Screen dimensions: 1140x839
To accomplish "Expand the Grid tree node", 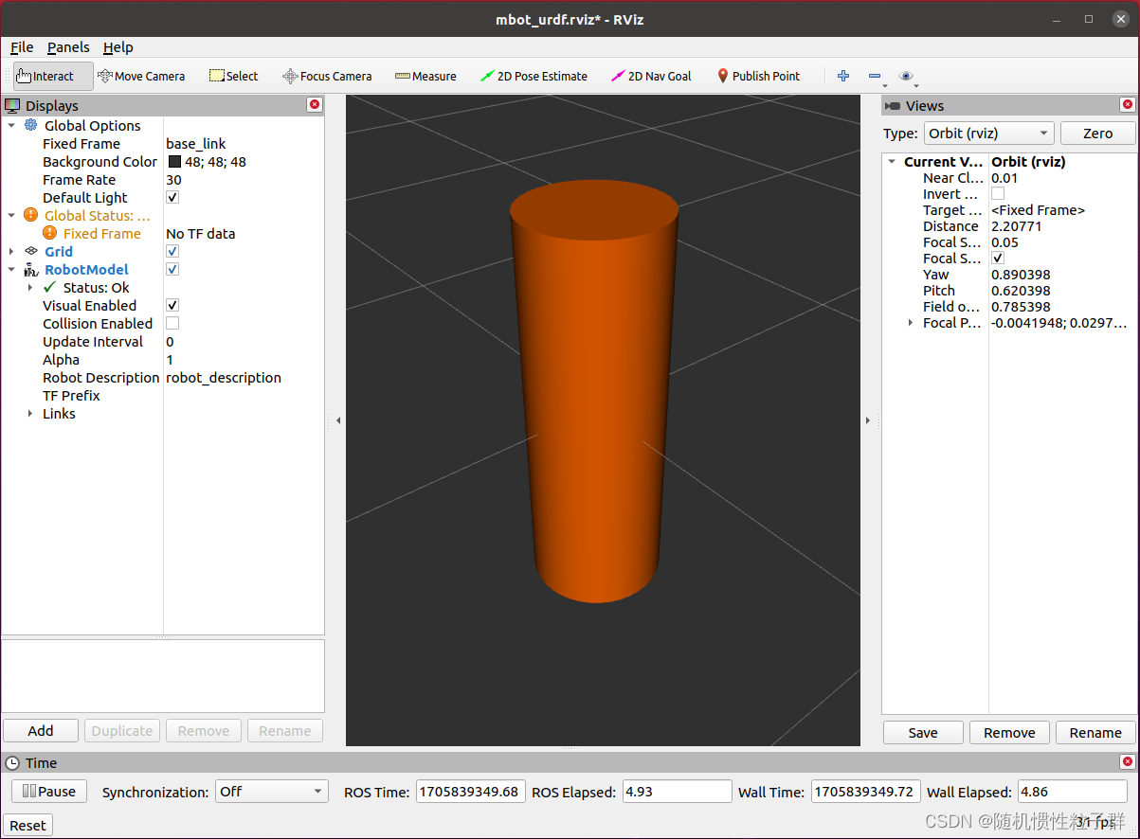I will (x=11, y=251).
